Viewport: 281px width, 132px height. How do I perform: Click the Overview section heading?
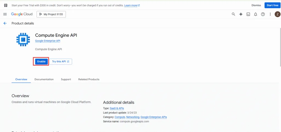tap(20, 96)
